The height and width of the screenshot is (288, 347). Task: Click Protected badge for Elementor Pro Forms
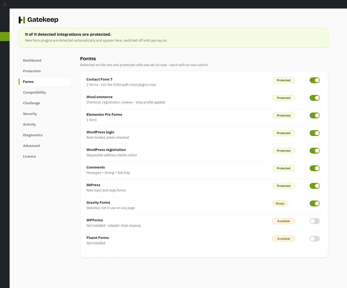coord(283,115)
